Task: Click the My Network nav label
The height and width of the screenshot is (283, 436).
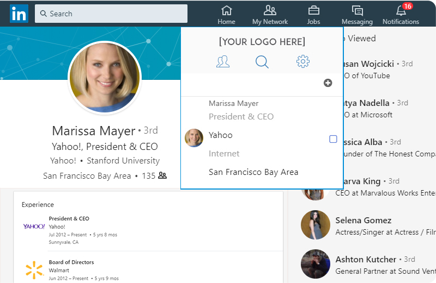Action: 270,22
